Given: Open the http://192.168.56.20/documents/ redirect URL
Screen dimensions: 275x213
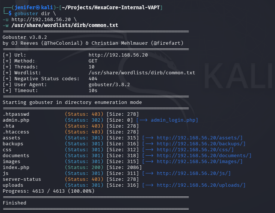Looking at the screenshot, I should click(x=203, y=156).
